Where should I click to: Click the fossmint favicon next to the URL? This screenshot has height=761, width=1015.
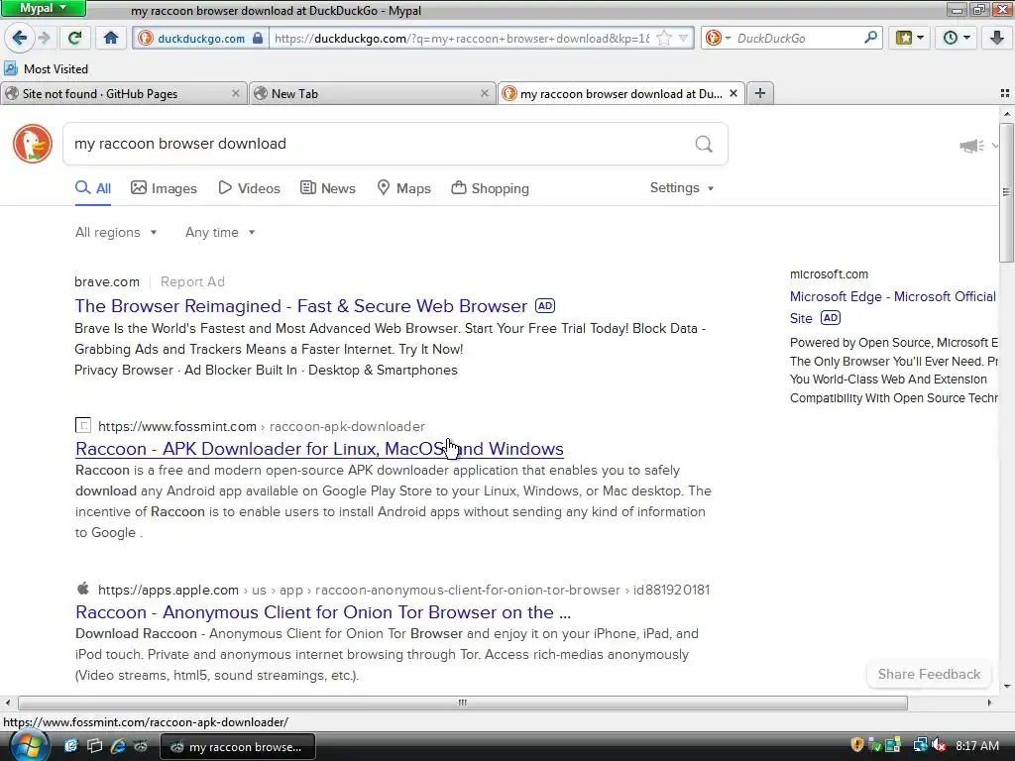(x=83, y=426)
